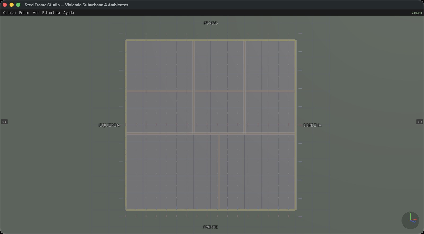This screenshot has height=234, width=424.
Task: Select the IZQUIERDA side label
Action: tap(109, 125)
